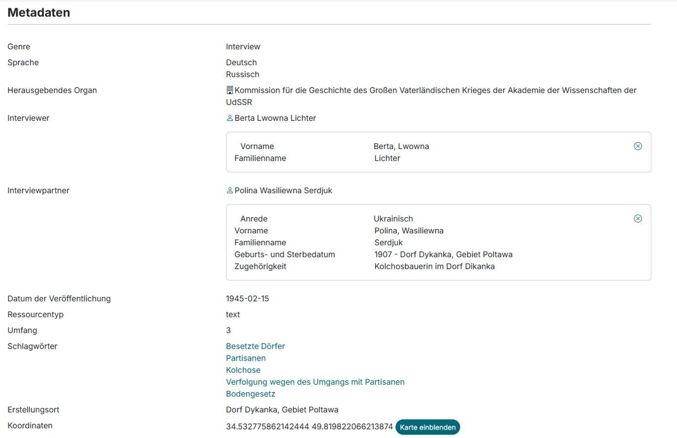The width and height of the screenshot is (677, 438).
Task: Click the Koordinaten label
Action: [30, 426]
